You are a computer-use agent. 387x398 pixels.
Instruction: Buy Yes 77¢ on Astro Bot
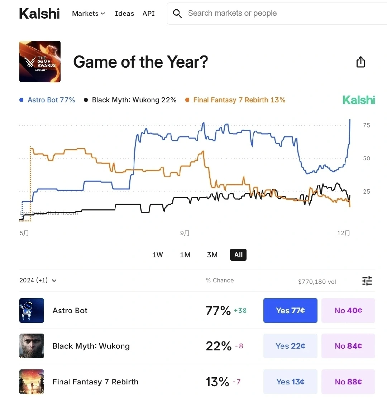coord(290,310)
